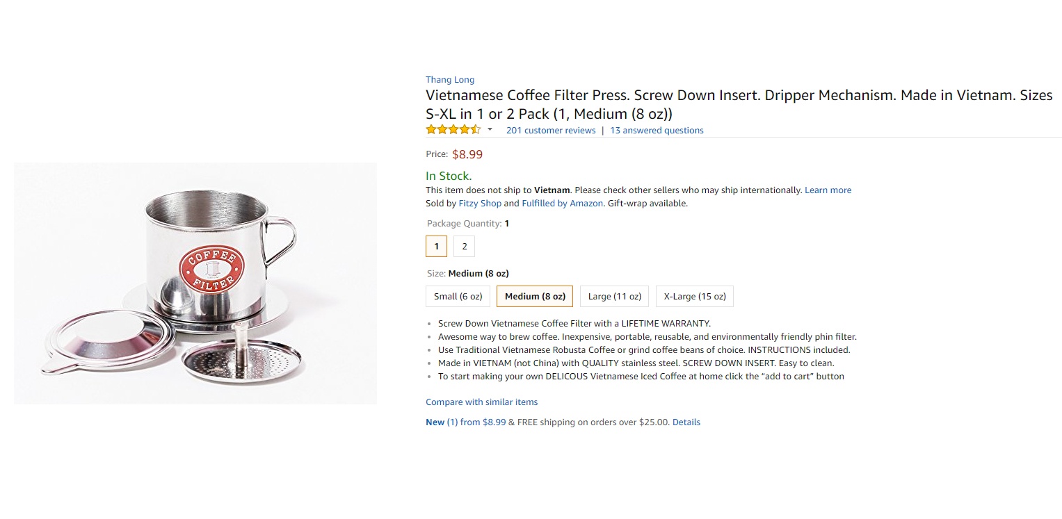Image resolution: width=1062 pixels, height=519 pixels.
Task: Click the 4.5 star rating stars
Action: pos(452,129)
